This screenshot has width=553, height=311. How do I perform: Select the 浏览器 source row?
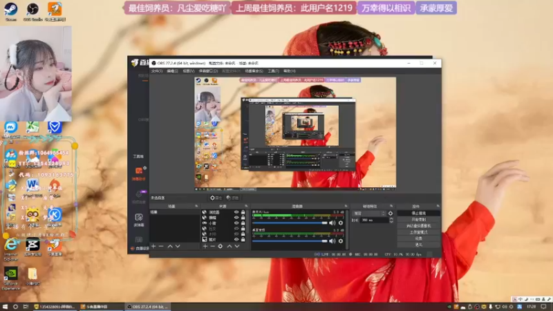[223, 212]
